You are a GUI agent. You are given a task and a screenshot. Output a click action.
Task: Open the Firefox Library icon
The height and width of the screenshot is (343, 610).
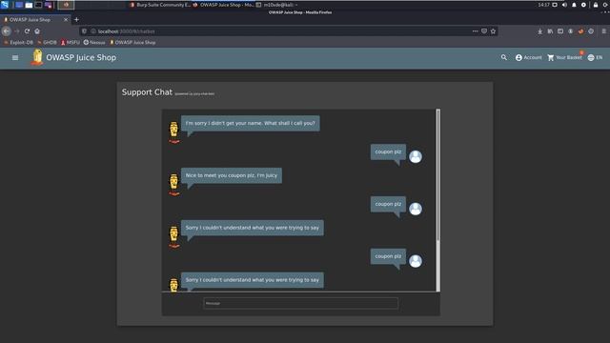(550, 31)
